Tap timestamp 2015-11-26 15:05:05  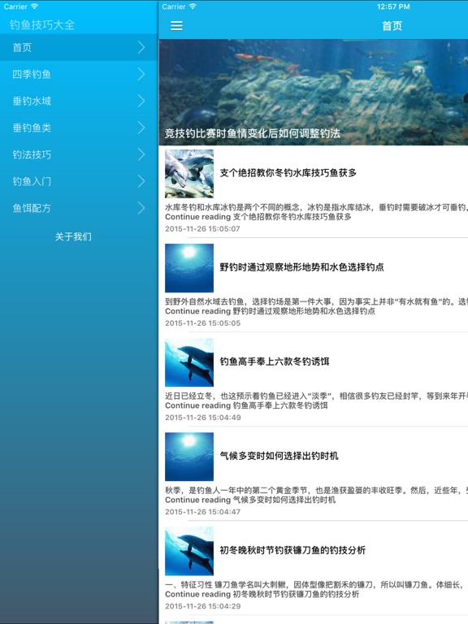click(x=202, y=323)
